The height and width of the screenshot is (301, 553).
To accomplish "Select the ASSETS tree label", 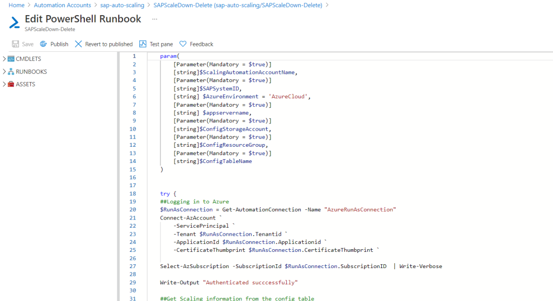I will click(25, 84).
